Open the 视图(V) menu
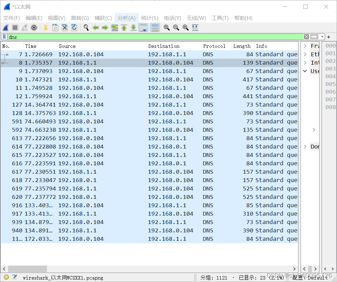Screen dimensions: 337x282 pos(56,18)
